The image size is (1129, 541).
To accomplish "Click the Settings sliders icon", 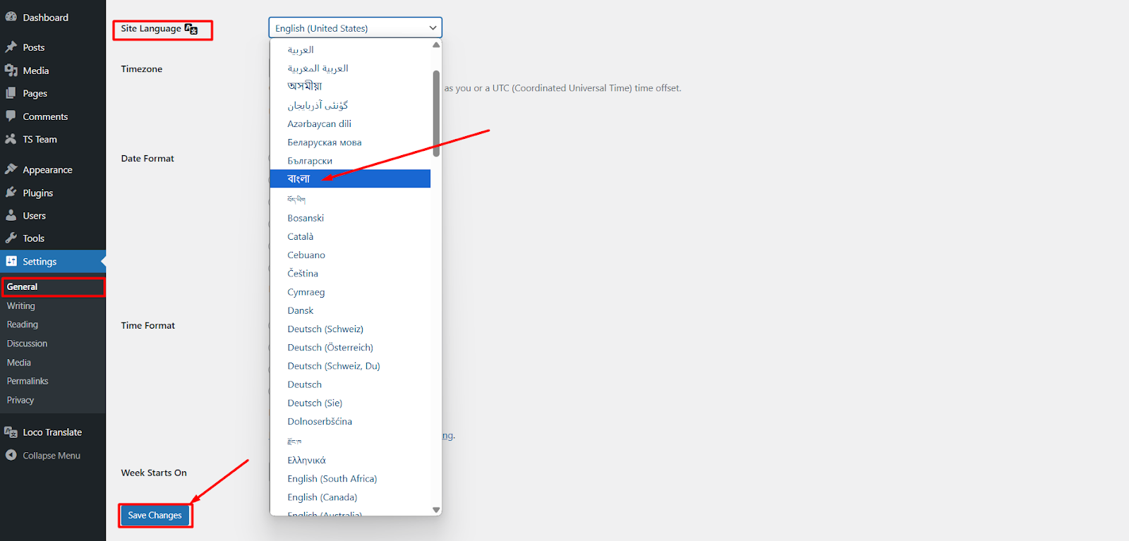I will click(11, 261).
